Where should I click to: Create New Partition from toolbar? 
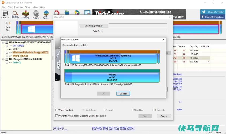pyautogui.click(x=46, y=14)
